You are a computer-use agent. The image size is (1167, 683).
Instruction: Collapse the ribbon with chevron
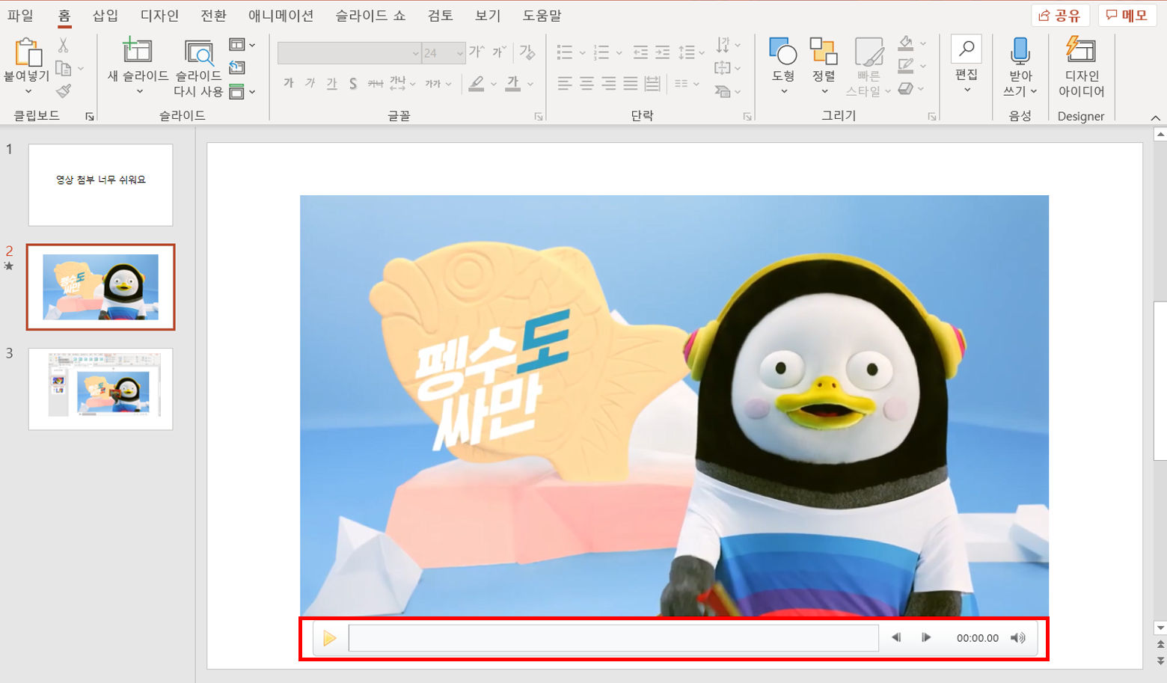point(1155,117)
